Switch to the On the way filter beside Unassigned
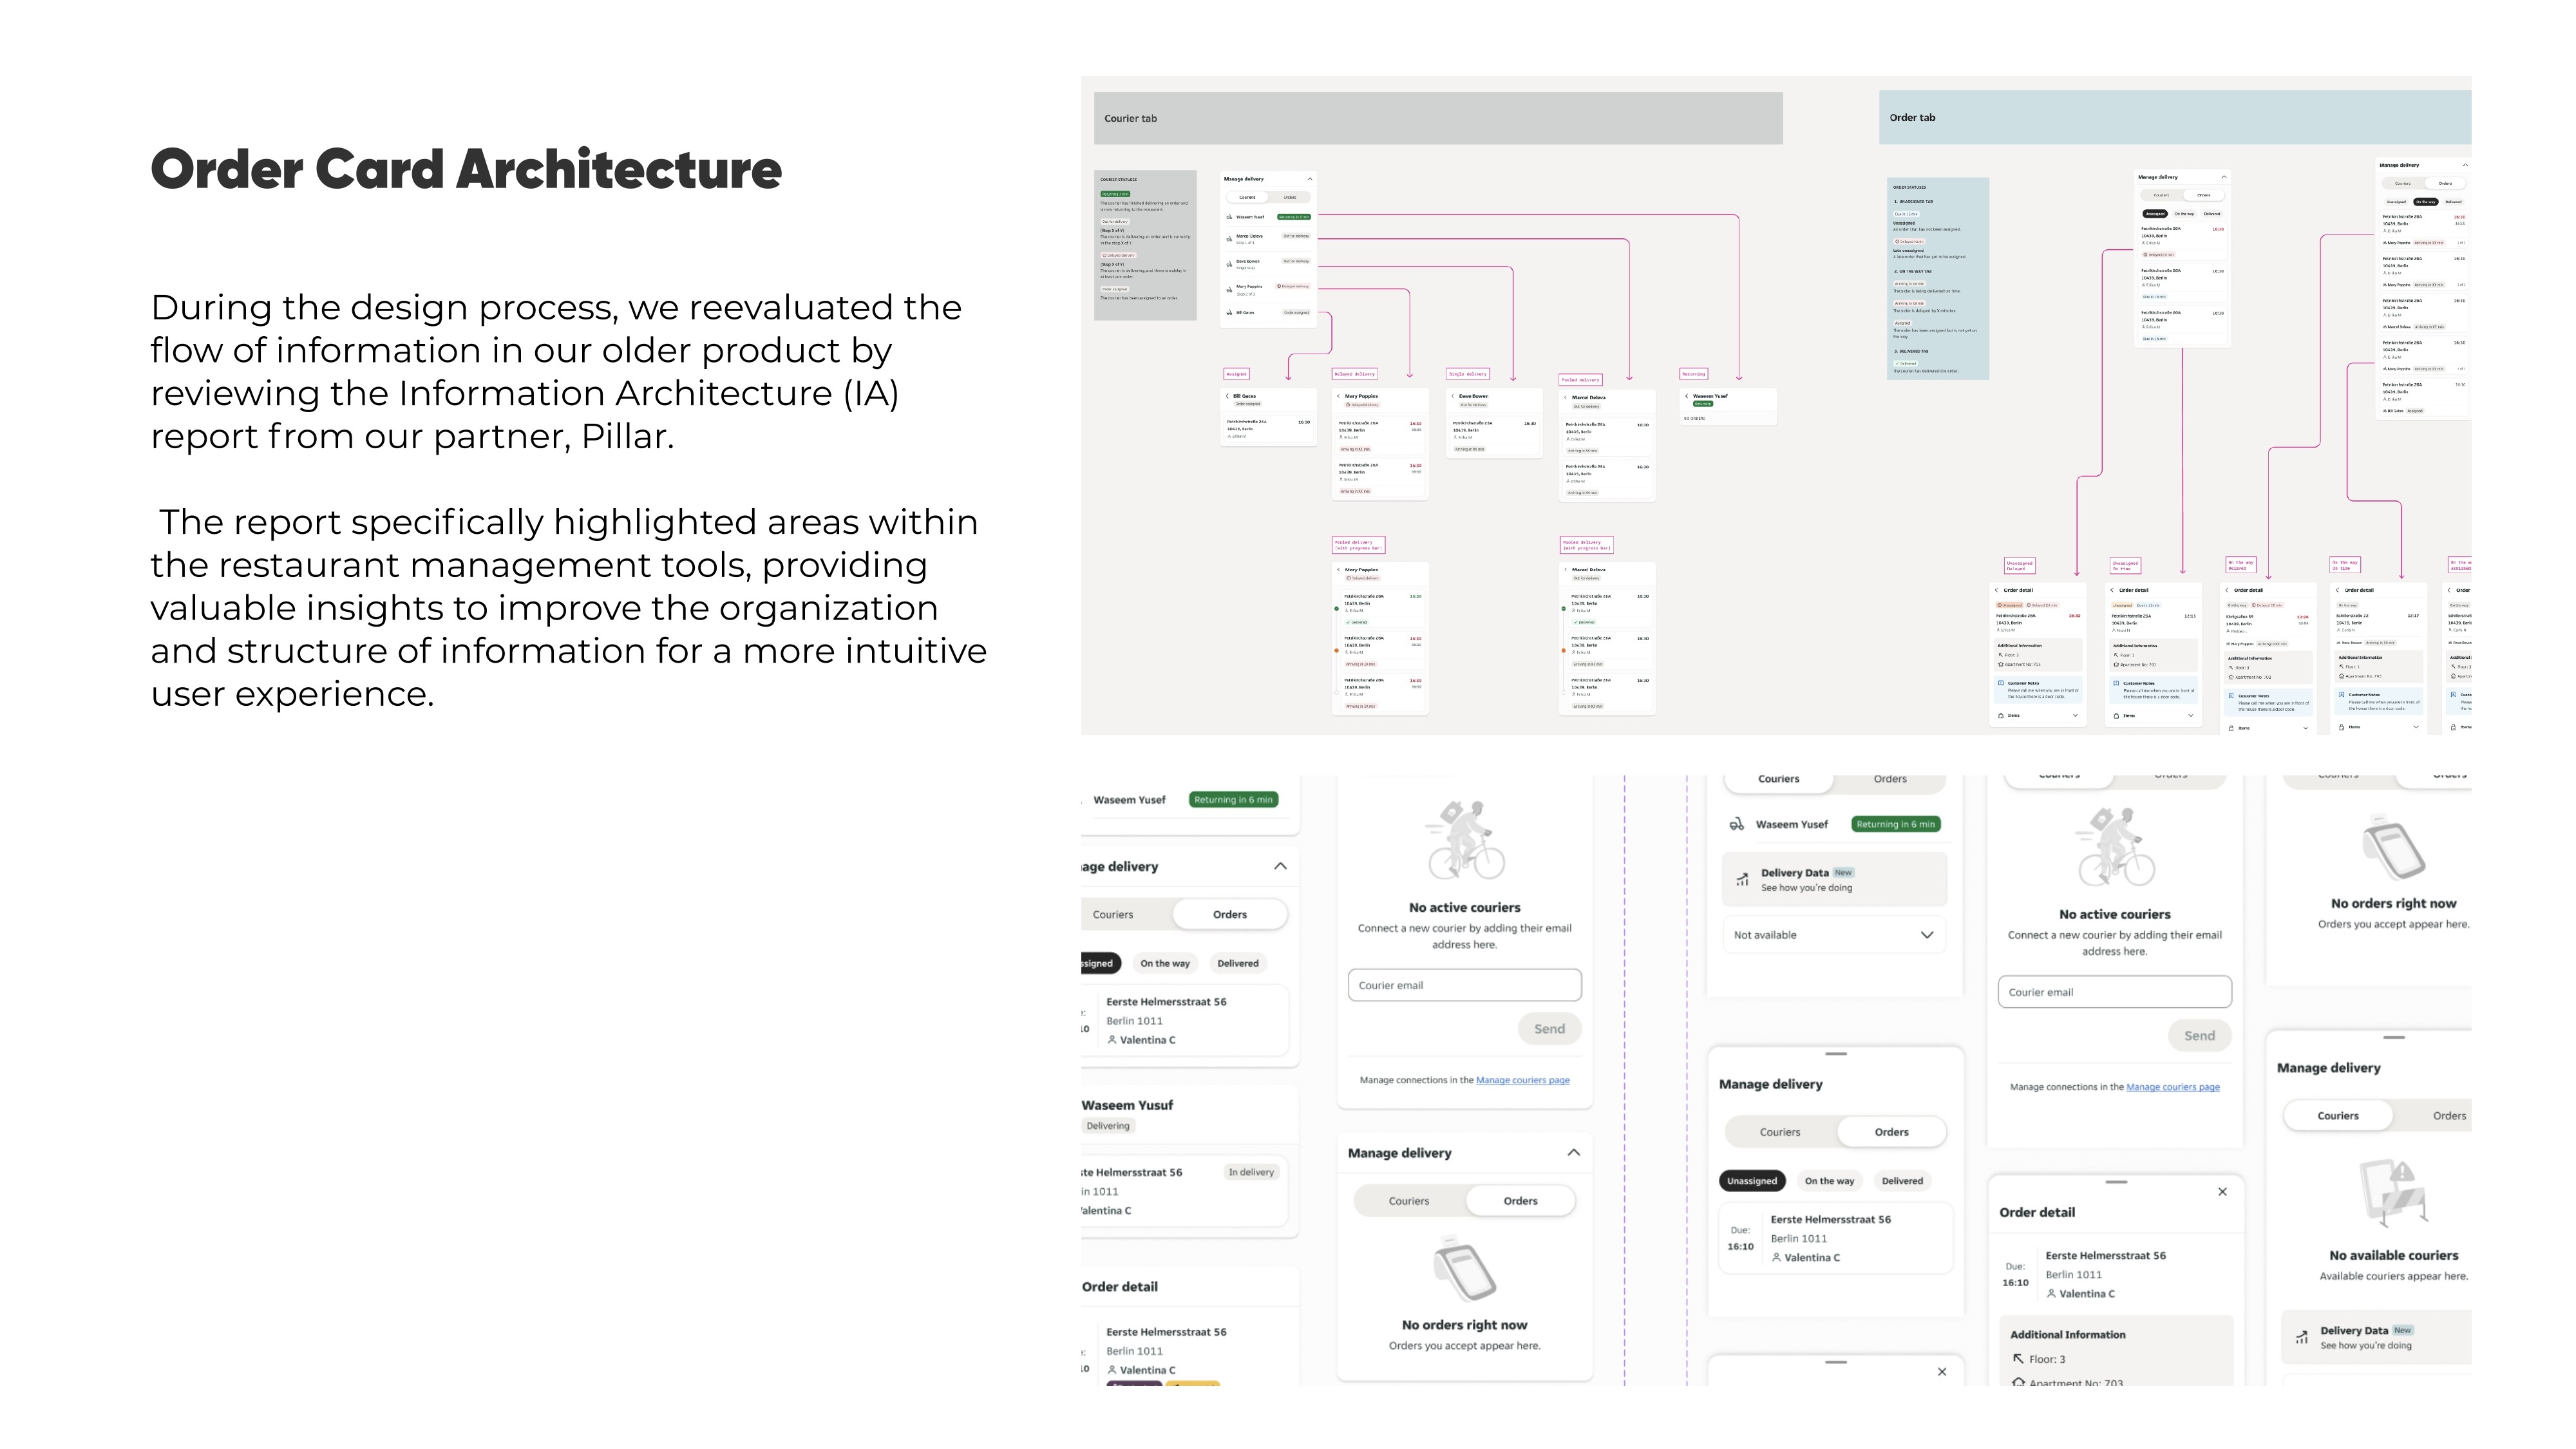The height and width of the screenshot is (1449, 2576). 1829,1181
